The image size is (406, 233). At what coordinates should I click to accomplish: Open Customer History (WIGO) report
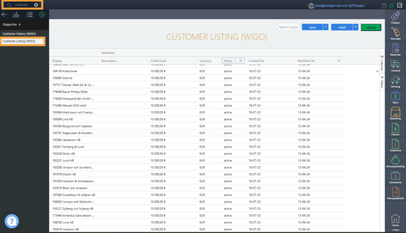19,34
